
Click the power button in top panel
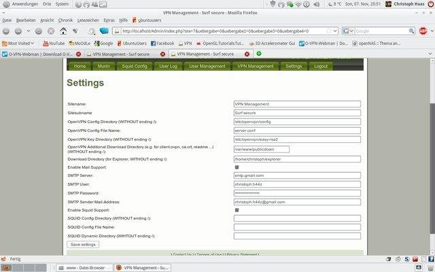pyautogui.click(x=432, y=4)
